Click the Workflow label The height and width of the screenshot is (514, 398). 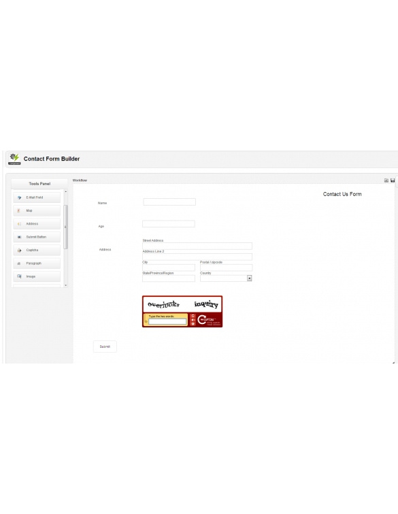coord(80,180)
